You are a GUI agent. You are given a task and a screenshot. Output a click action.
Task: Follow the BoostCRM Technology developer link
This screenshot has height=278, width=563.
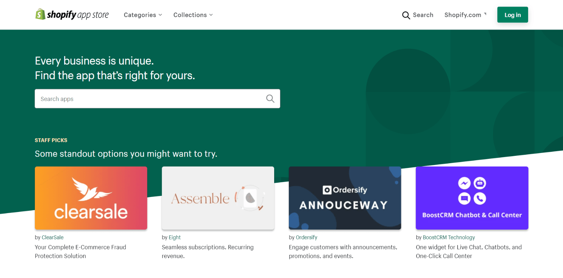(x=449, y=237)
